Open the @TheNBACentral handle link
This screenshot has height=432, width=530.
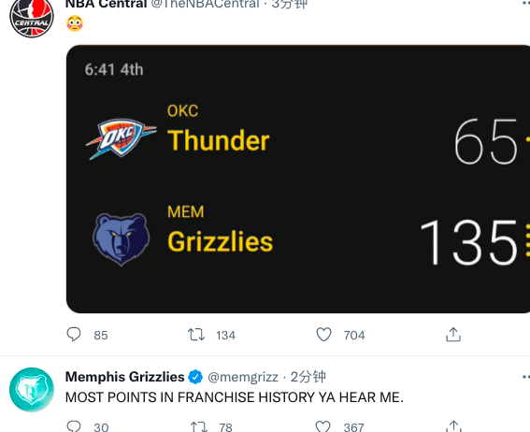coord(205,4)
